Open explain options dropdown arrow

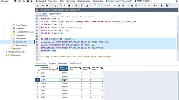[140, 6]
